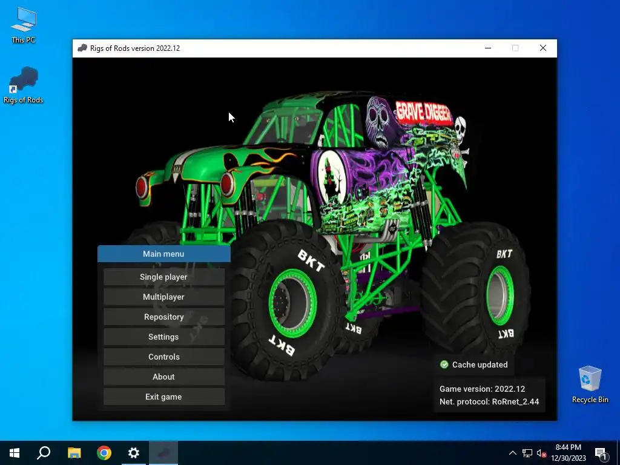Open File Explorer from the taskbar
This screenshot has width=620, height=465.
tap(74, 453)
